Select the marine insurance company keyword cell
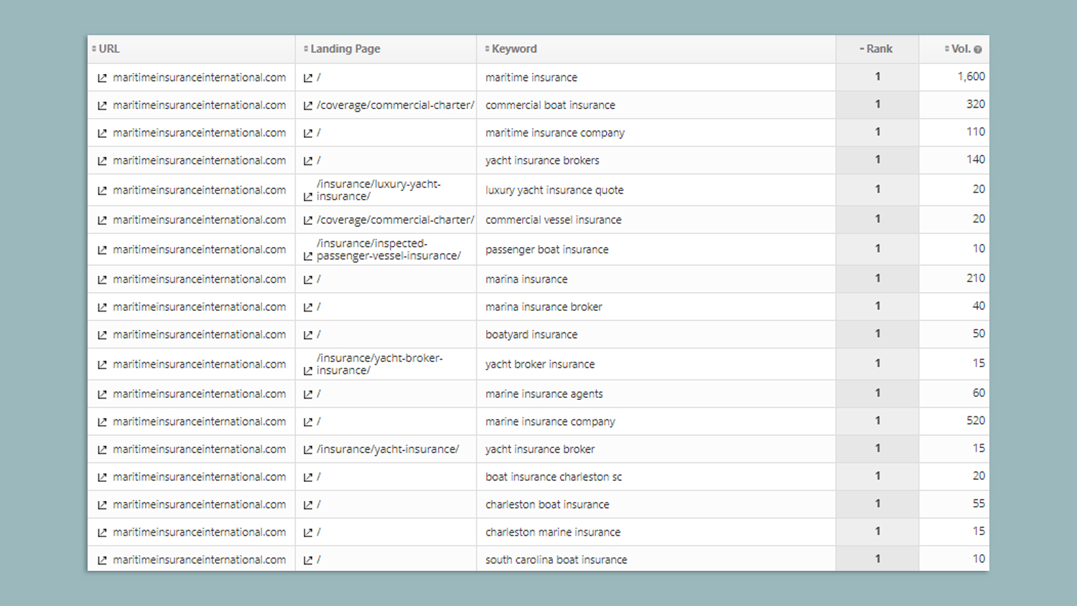The height and width of the screenshot is (606, 1077). coord(656,421)
